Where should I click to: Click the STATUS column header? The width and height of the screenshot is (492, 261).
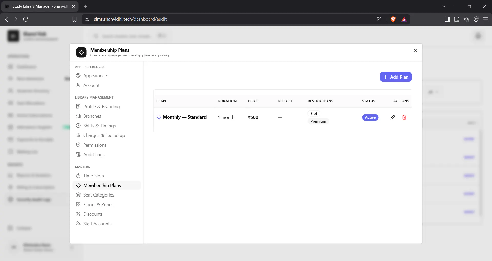(x=368, y=101)
